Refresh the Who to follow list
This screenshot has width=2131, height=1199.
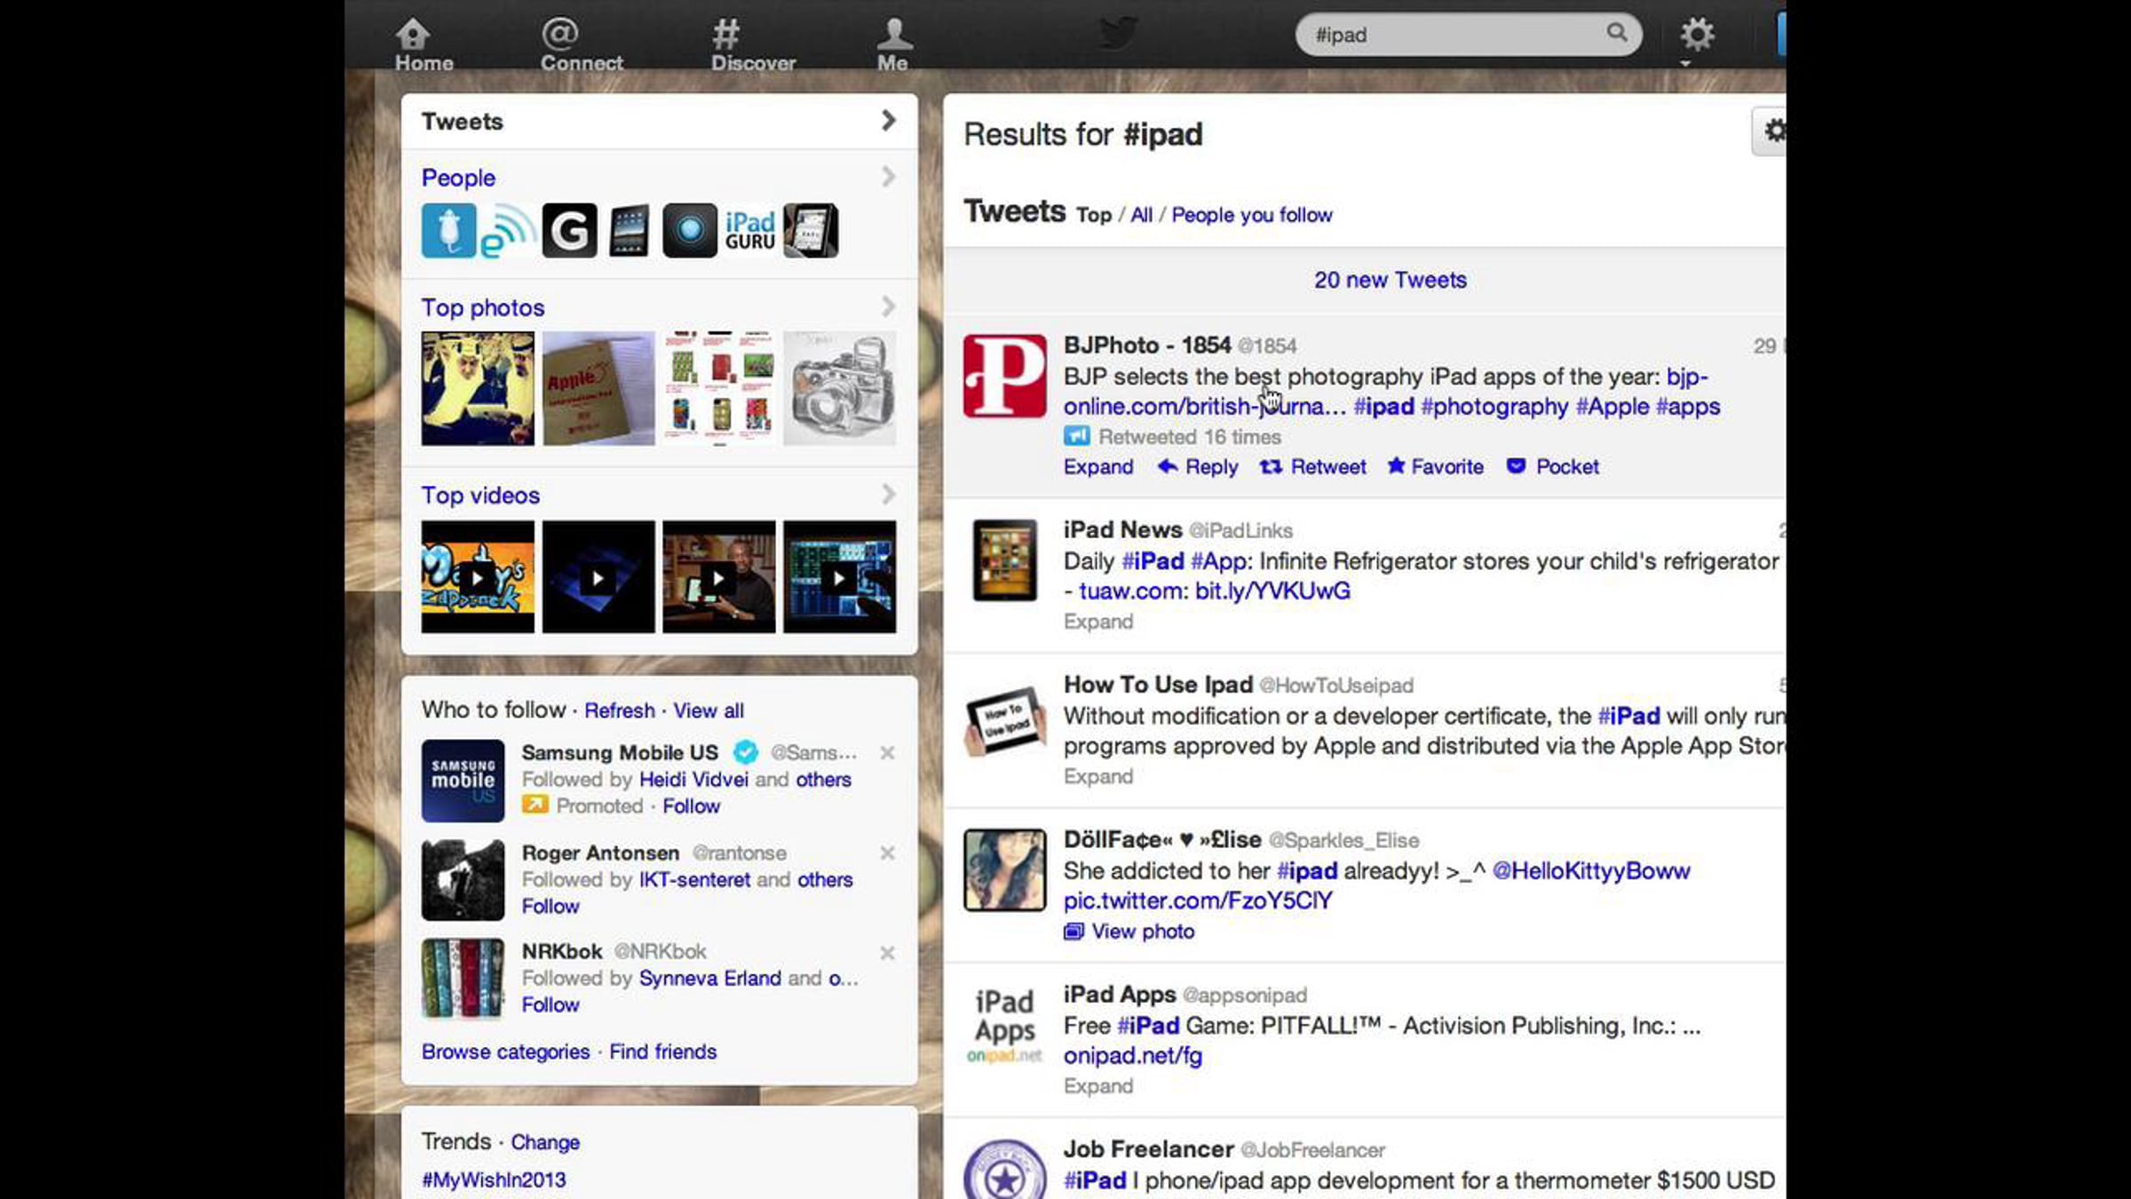click(619, 711)
